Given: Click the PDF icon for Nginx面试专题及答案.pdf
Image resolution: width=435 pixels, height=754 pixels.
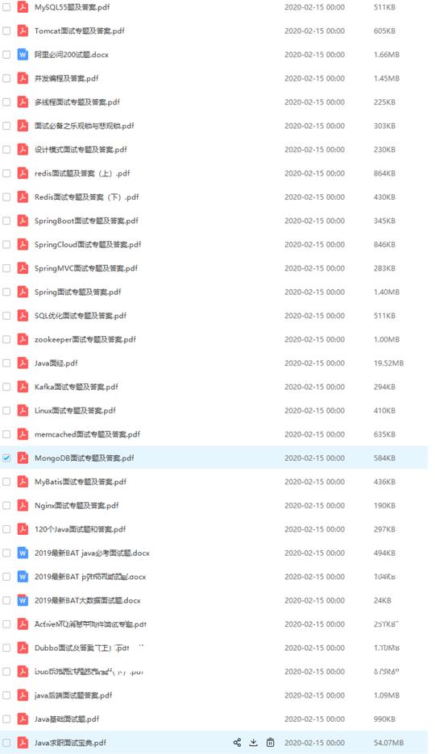Looking at the screenshot, I should [x=23, y=505].
